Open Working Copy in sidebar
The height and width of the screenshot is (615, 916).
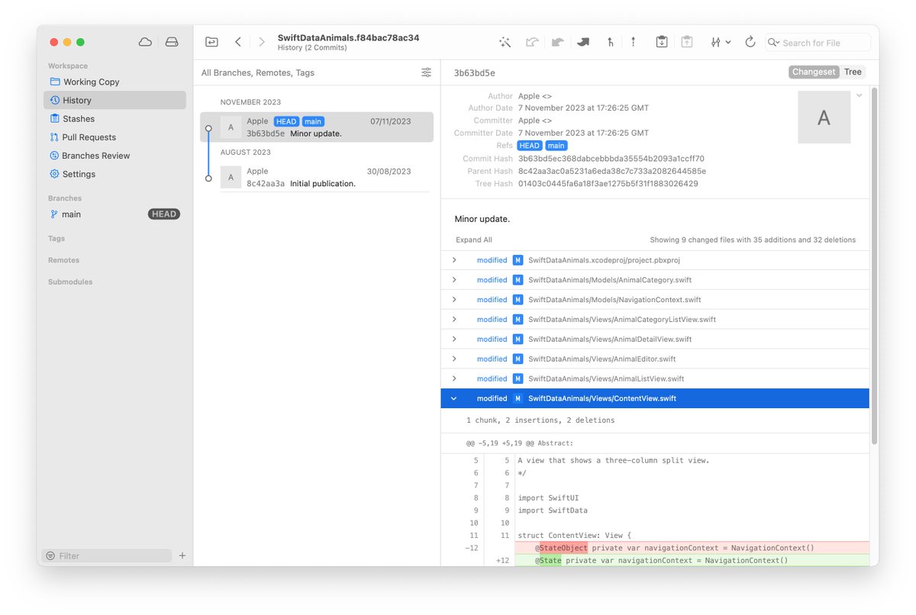[114, 82]
